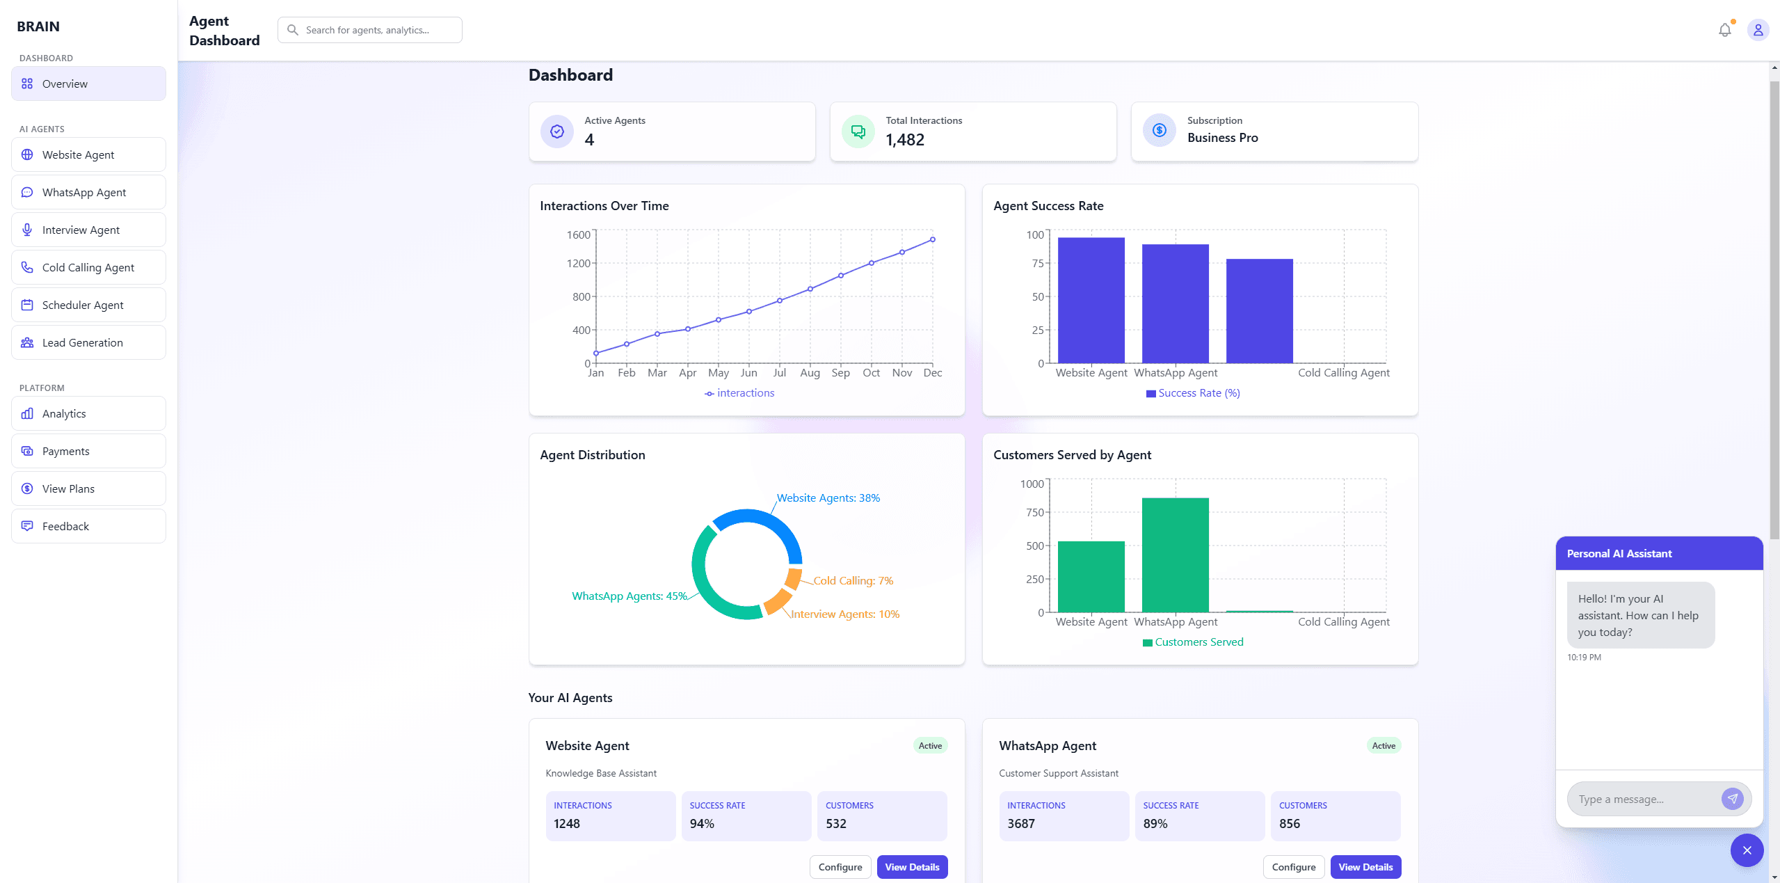Viewport: 1780px width, 883px height.
Task: Click the Website Agent '532' customers tile
Action: tap(881, 816)
